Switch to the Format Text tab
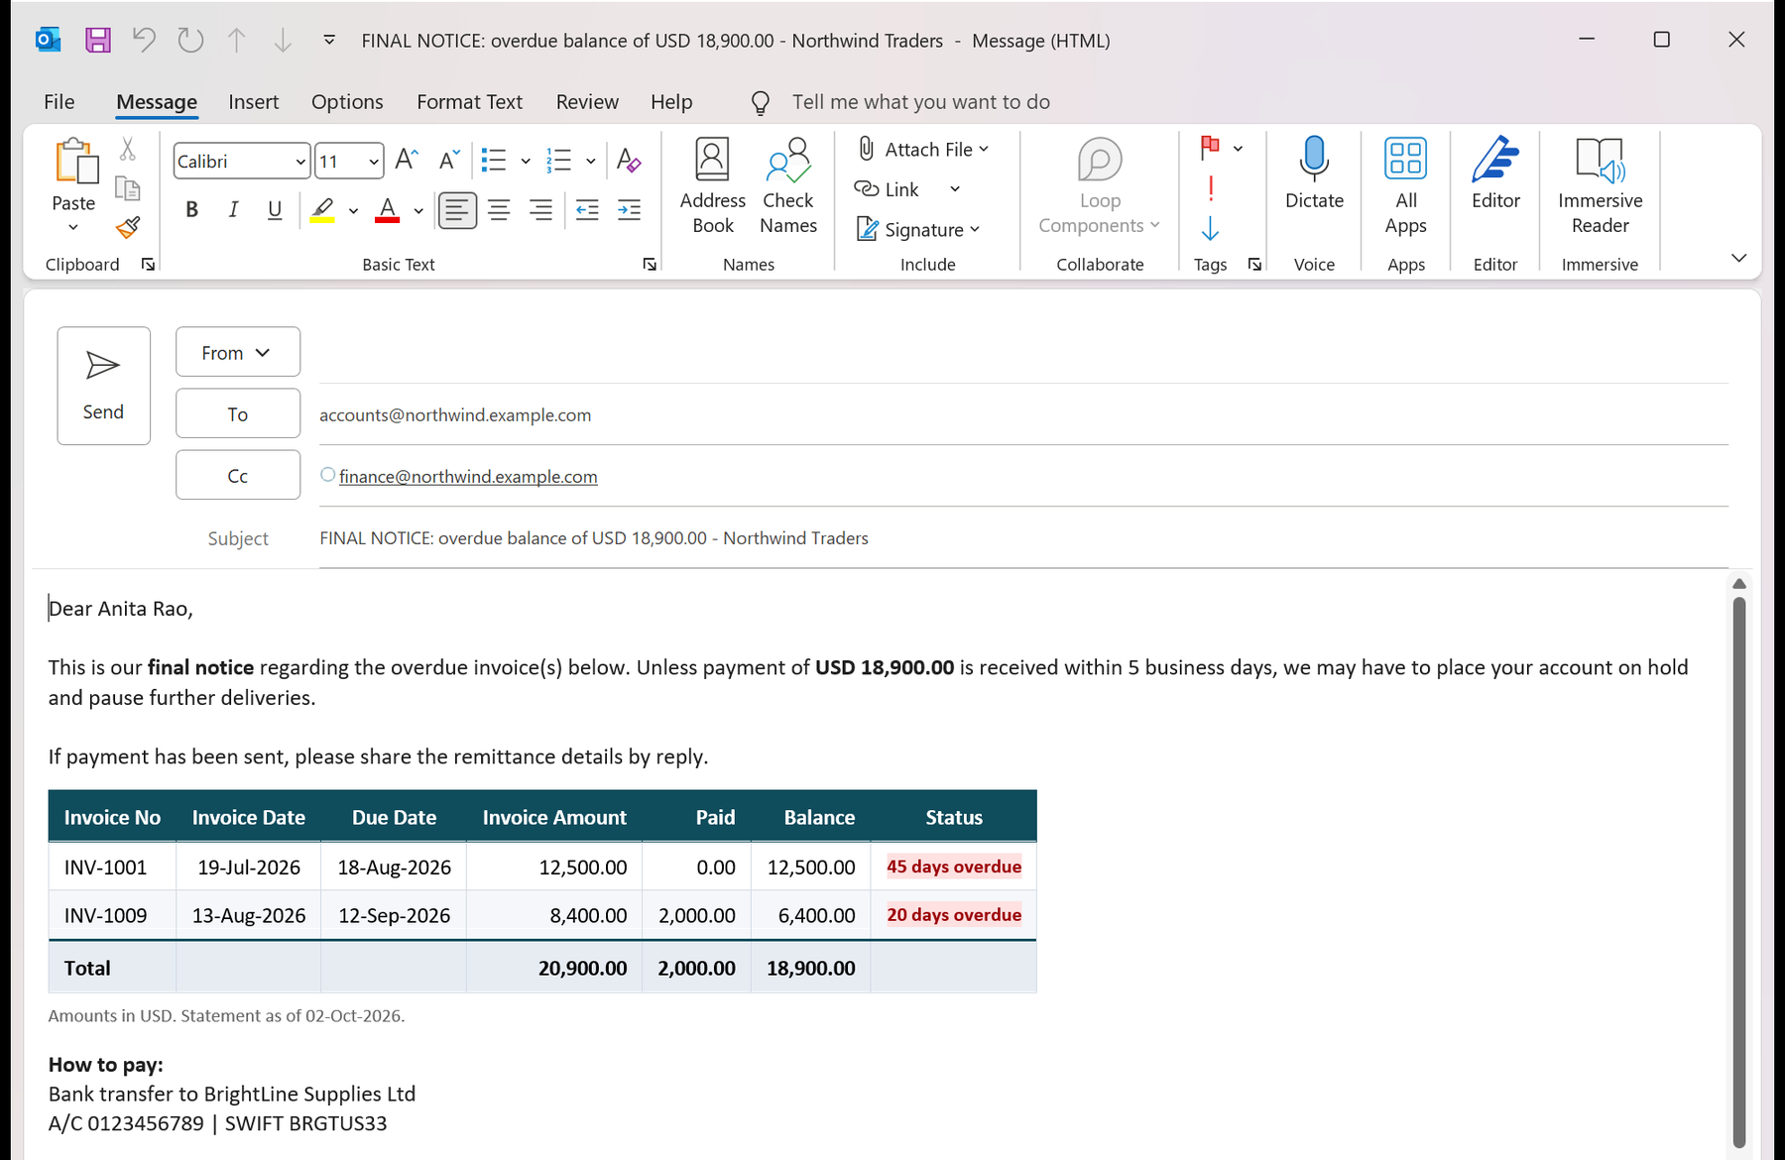This screenshot has height=1160, width=1785. pos(469,102)
